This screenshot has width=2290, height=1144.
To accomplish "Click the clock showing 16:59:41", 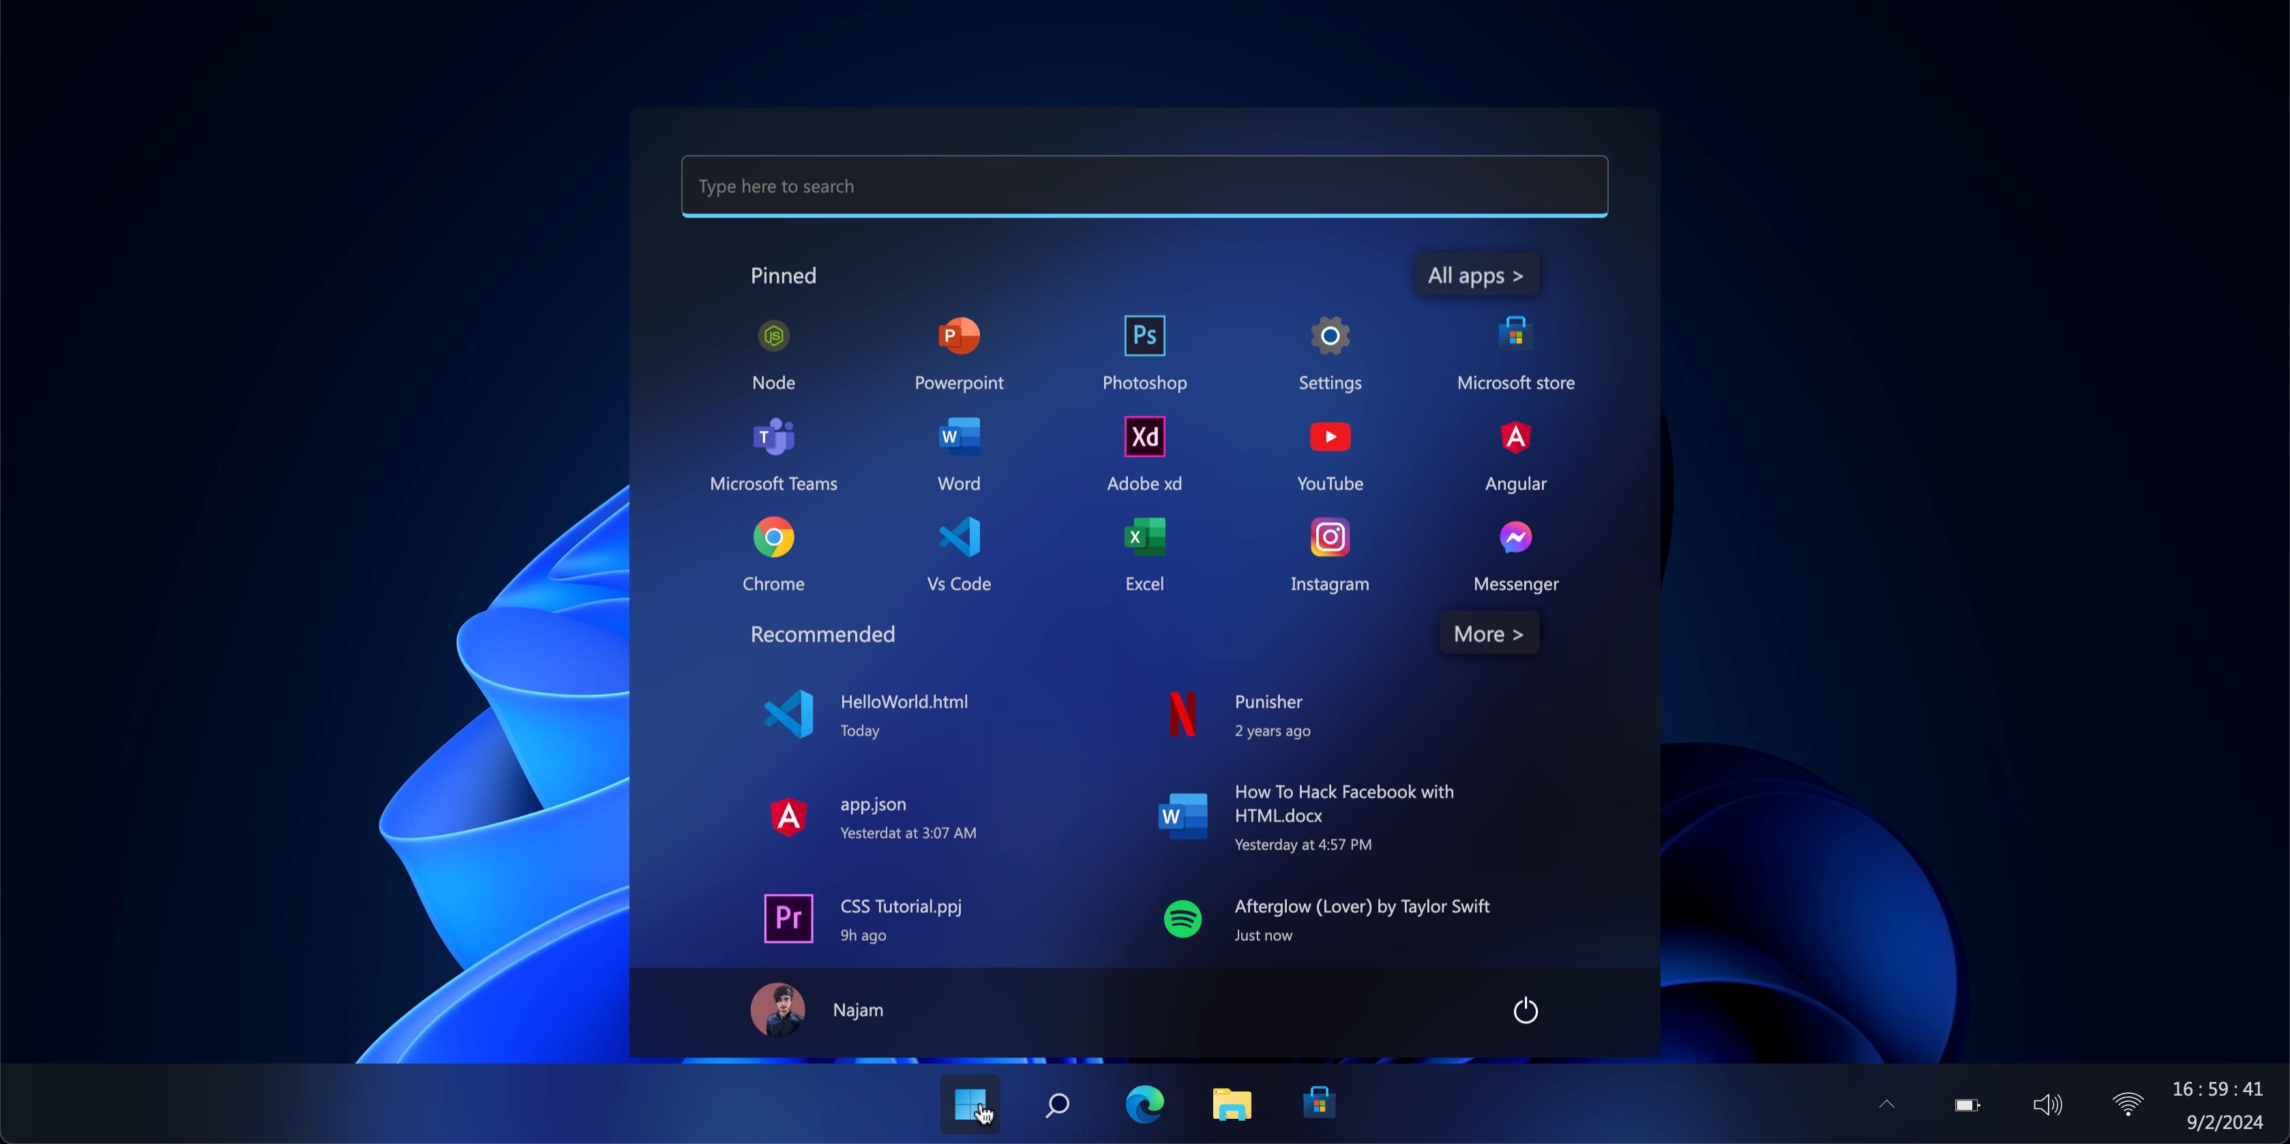I will [2217, 1088].
